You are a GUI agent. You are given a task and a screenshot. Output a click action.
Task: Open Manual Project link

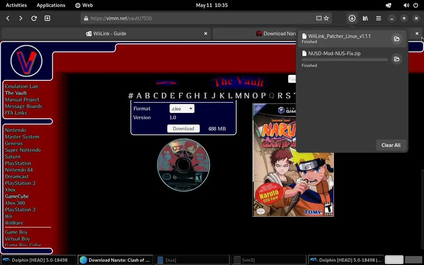point(22,100)
